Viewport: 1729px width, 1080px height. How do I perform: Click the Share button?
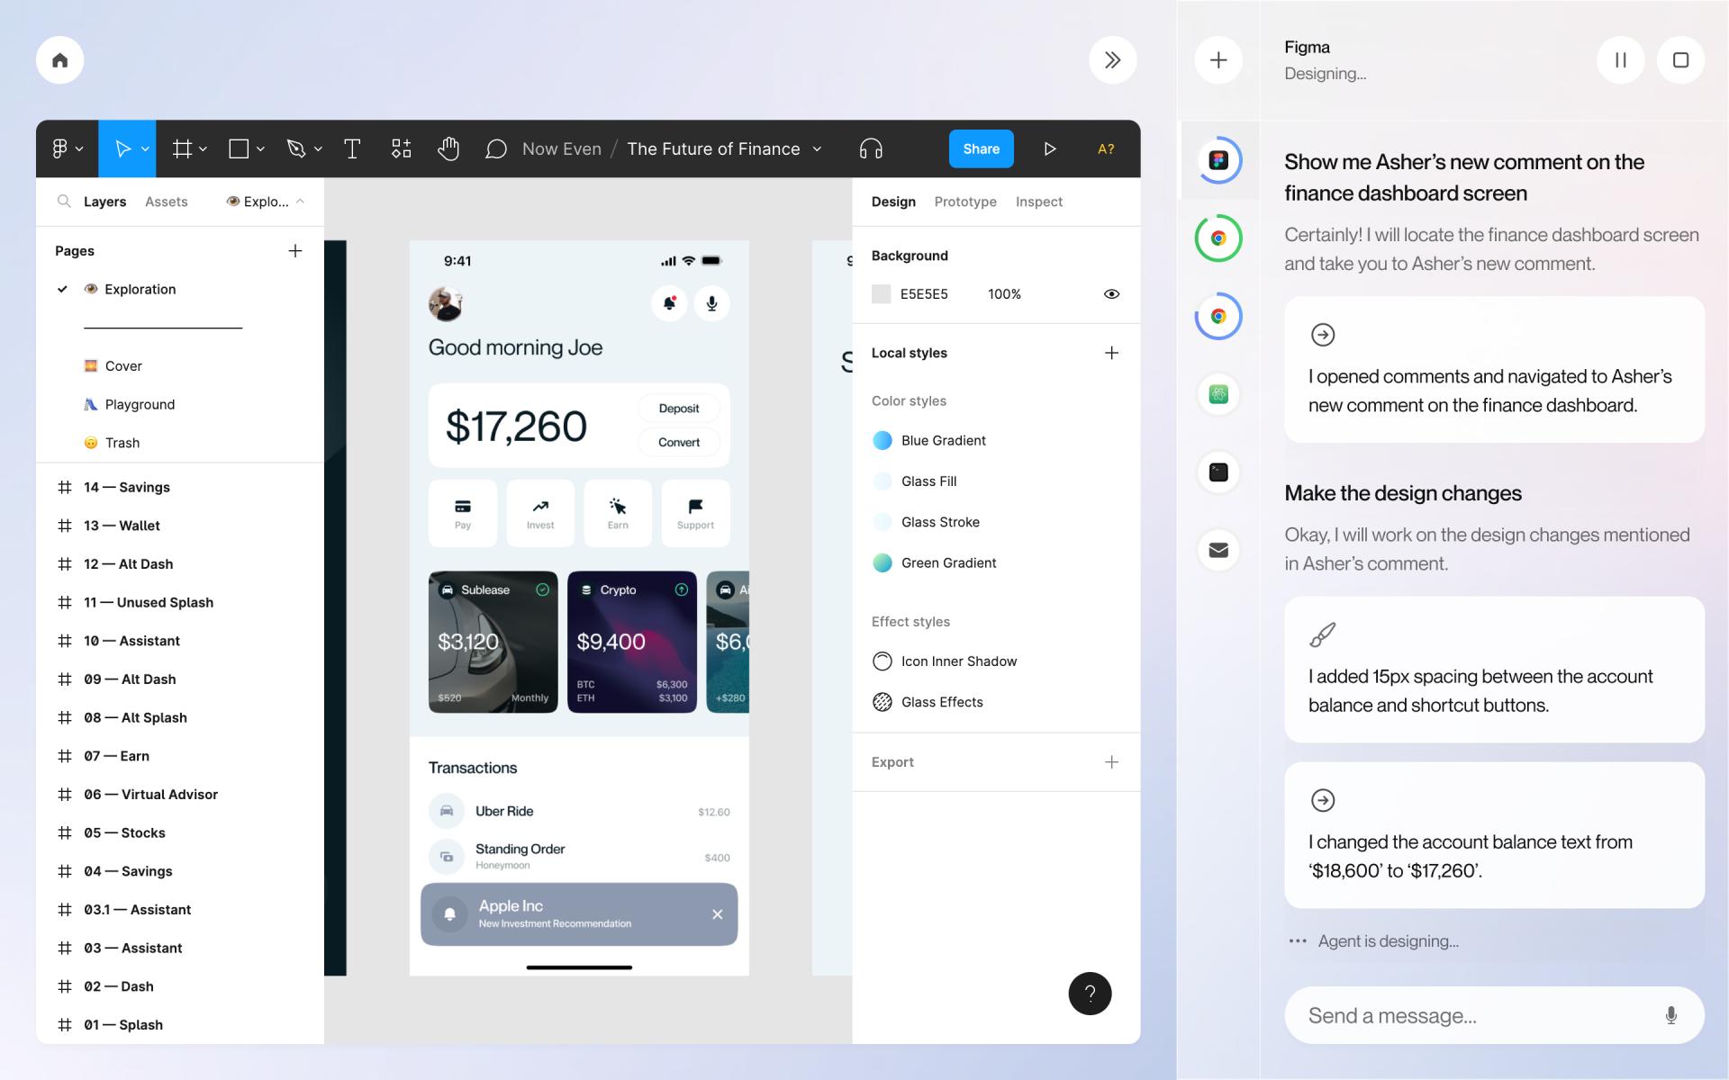click(x=982, y=148)
